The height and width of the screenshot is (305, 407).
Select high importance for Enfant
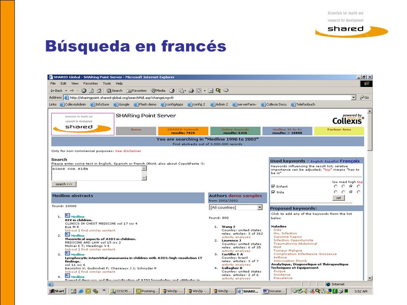point(351,186)
